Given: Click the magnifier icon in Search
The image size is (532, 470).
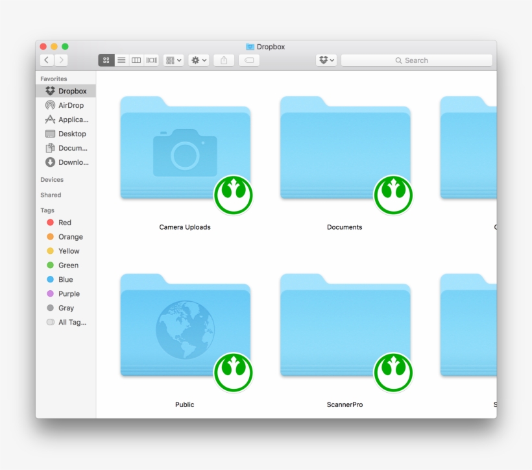Looking at the screenshot, I should [x=398, y=60].
